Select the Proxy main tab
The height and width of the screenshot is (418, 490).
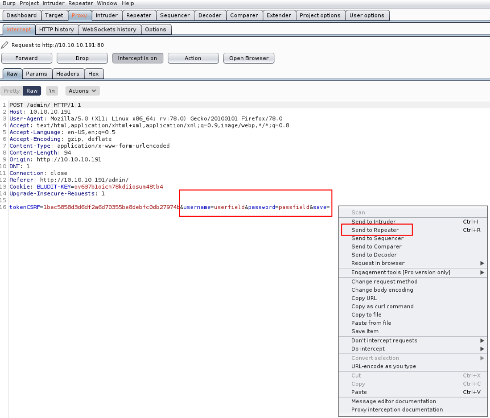(79, 15)
